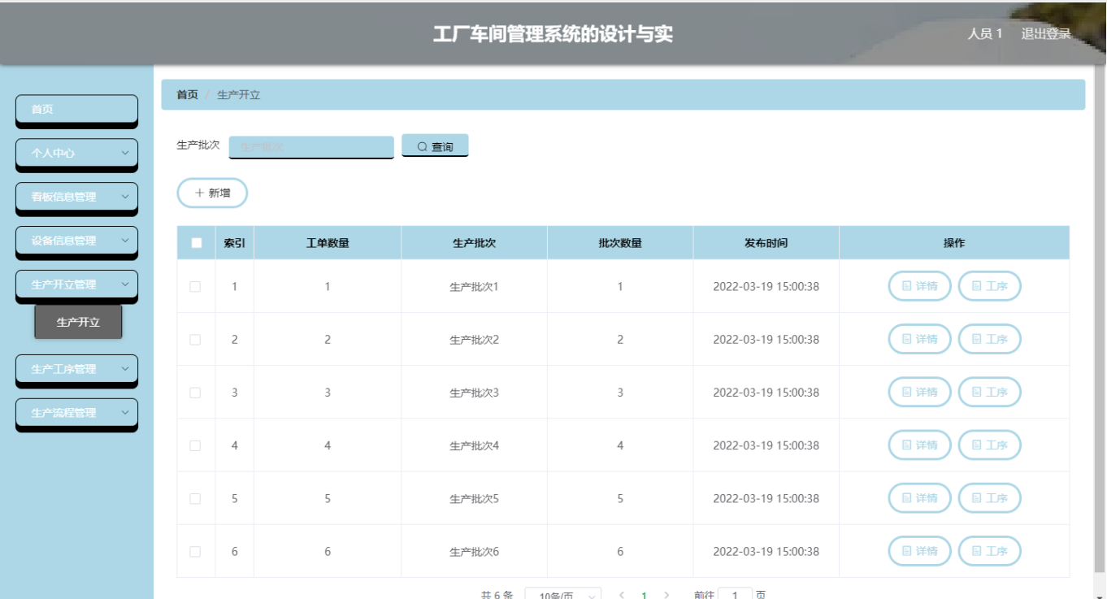
Task: Open 详情 for row 生产批次5
Action: pos(919,498)
